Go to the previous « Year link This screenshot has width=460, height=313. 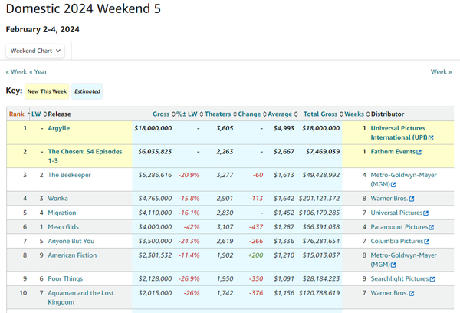coord(38,72)
